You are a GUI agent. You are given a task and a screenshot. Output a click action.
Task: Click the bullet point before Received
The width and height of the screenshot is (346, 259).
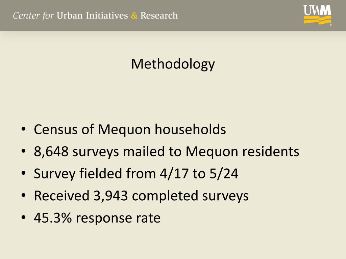[24, 195]
